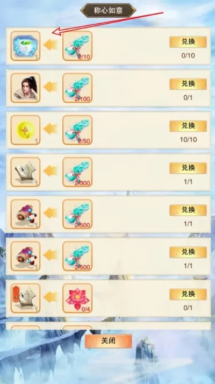The image size is (215, 384).
Task: Click 兑换 for the tea cup reward
Action: 188,42
